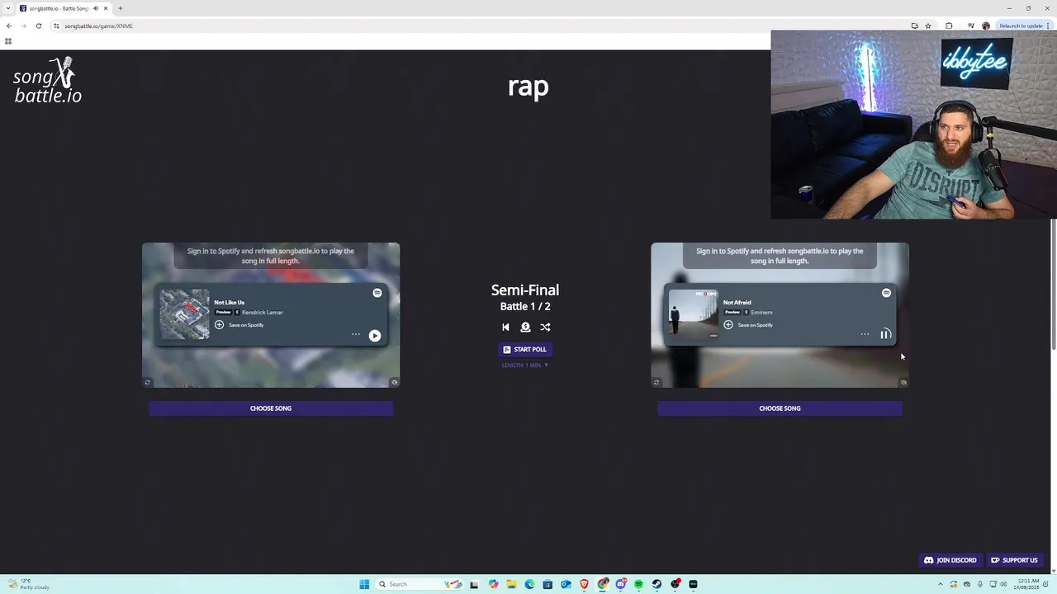Open the Not Afraid album art

point(694,313)
